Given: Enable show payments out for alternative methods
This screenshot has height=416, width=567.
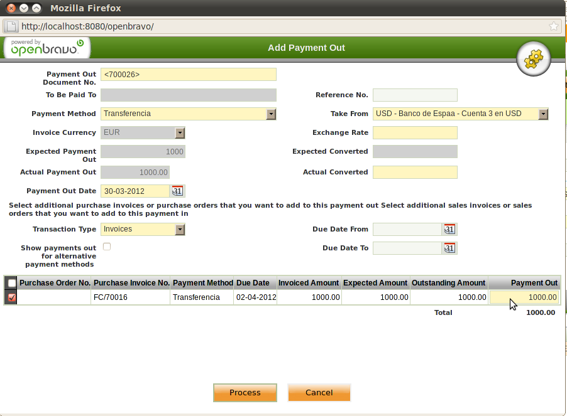Looking at the screenshot, I should pyautogui.click(x=107, y=247).
